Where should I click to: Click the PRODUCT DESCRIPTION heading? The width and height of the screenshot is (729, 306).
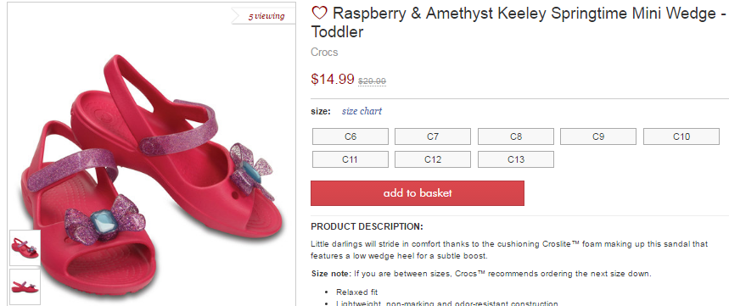tap(367, 226)
